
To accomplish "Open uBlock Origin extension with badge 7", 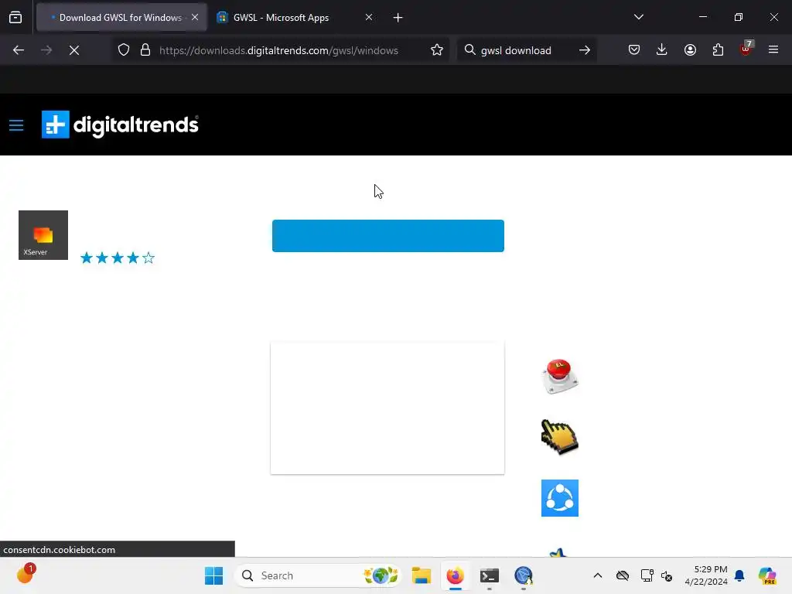I will (746, 49).
